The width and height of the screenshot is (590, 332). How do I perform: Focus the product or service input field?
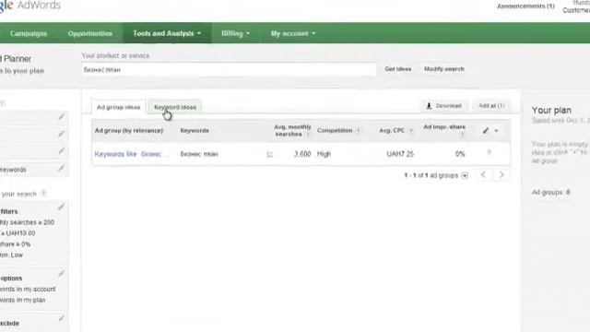click(229, 70)
